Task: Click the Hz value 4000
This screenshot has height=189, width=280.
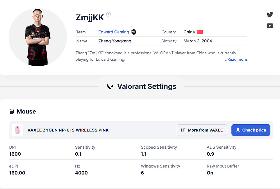Action: (x=81, y=173)
